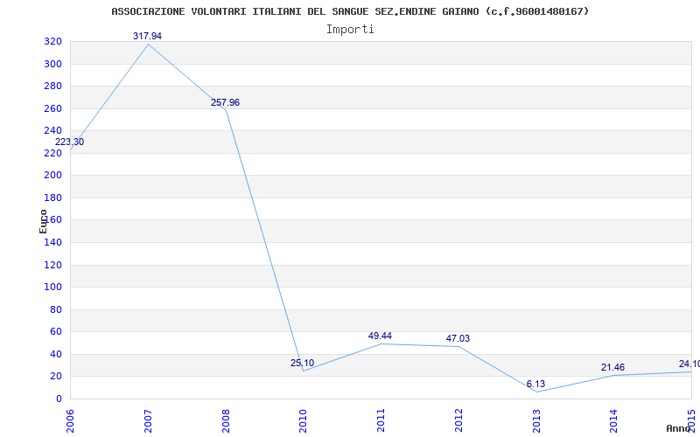Select the 49.44 data point label
The width and height of the screenshot is (700, 437).
tap(380, 336)
